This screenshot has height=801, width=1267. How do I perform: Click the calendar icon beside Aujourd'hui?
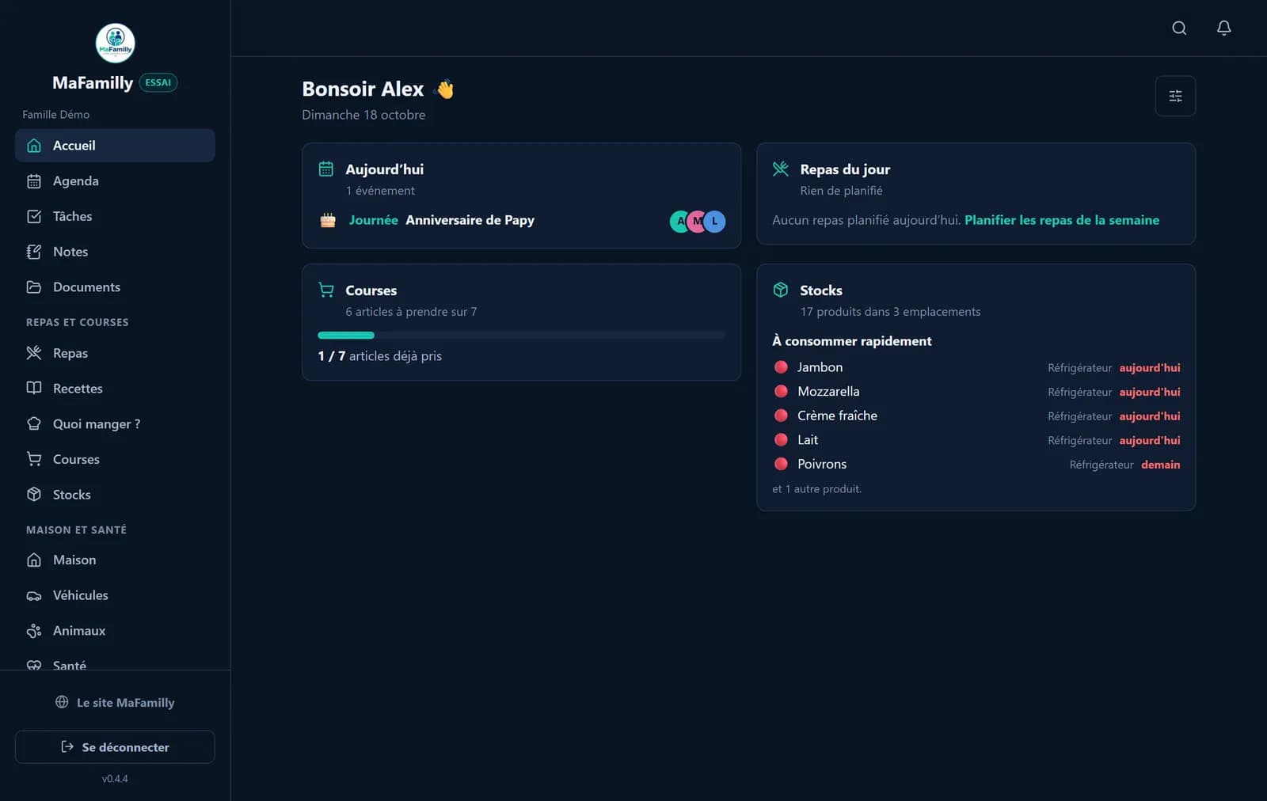(325, 169)
